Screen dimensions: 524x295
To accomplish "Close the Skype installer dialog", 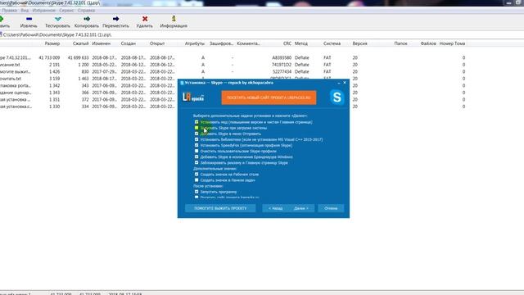I will point(345,83).
